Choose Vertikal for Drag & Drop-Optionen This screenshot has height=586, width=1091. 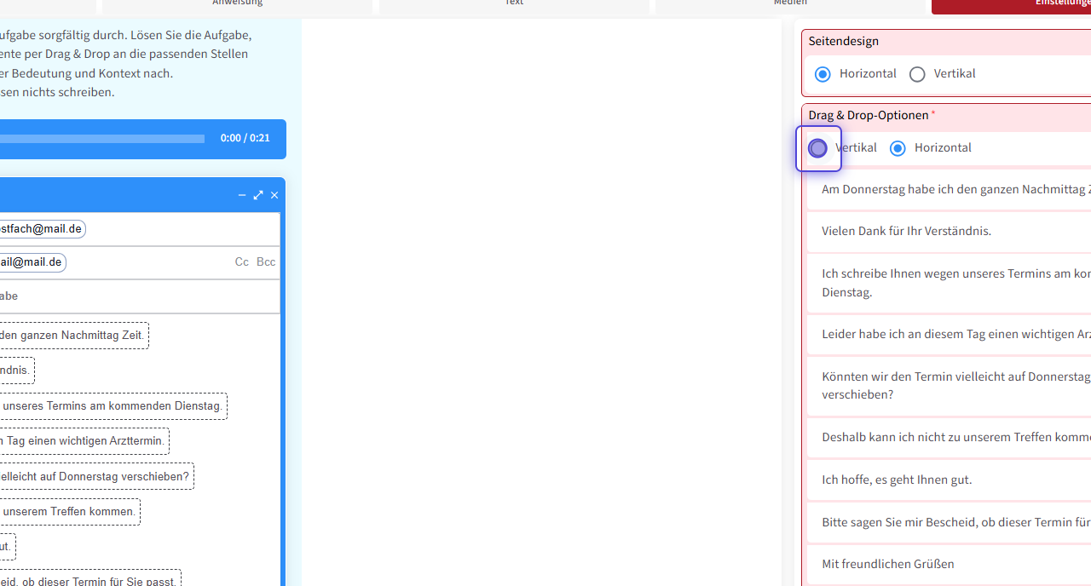(x=818, y=148)
